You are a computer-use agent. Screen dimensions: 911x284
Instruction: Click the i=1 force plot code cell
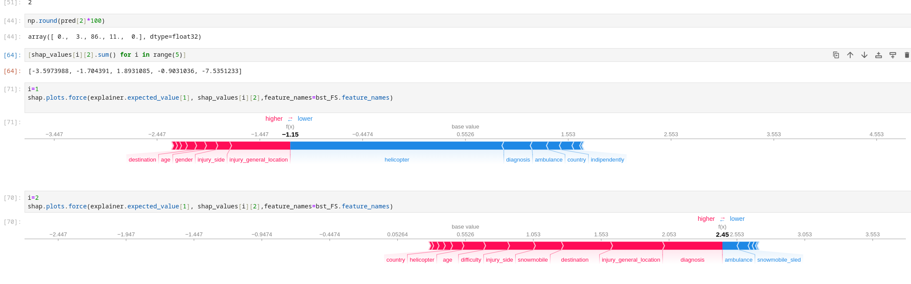[x=258, y=98]
